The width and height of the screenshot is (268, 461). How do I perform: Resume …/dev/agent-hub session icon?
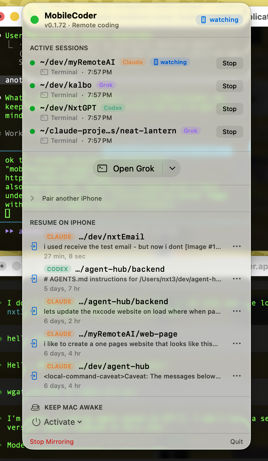coord(34,376)
